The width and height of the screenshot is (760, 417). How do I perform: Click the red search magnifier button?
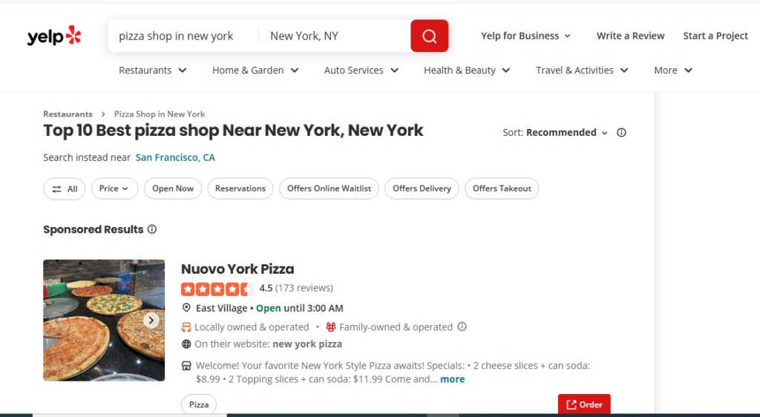[430, 36]
